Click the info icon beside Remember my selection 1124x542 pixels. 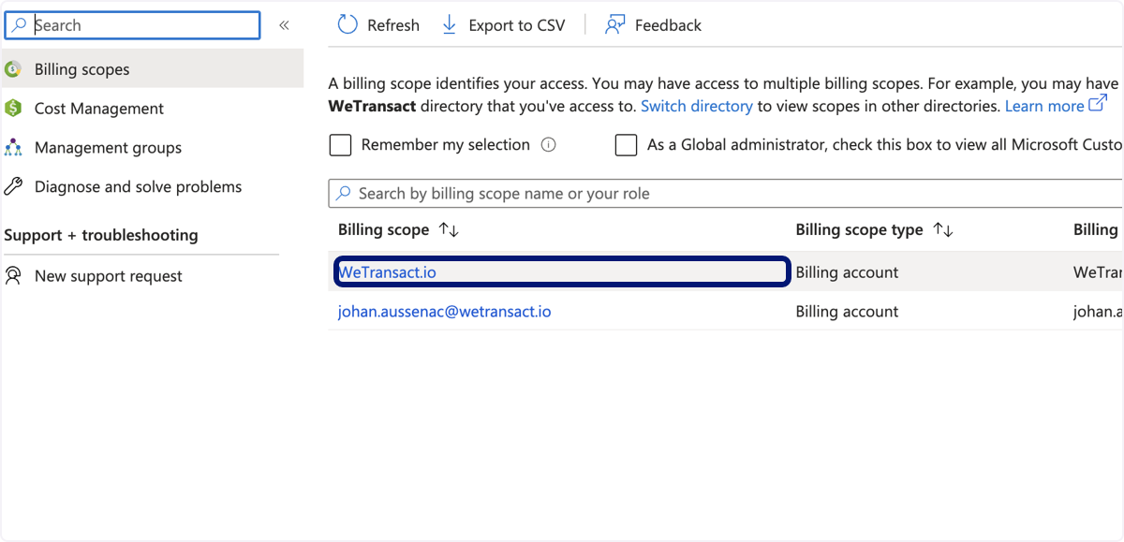pos(549,145)
